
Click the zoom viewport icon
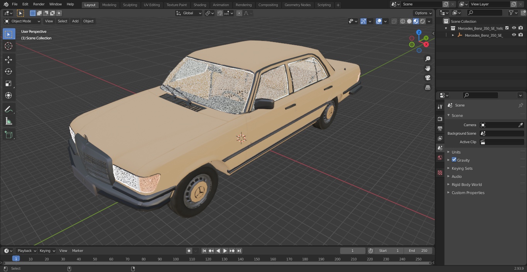click(x=428, y=59)
